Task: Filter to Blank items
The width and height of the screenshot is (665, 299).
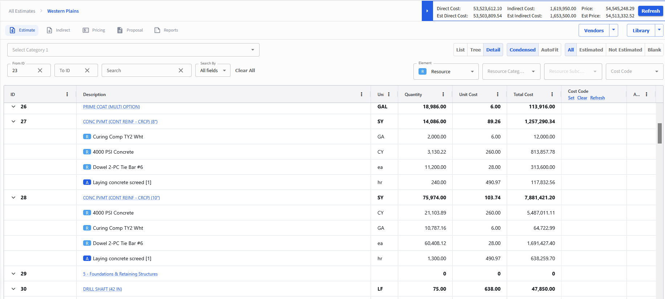Action: coord(654,50)
